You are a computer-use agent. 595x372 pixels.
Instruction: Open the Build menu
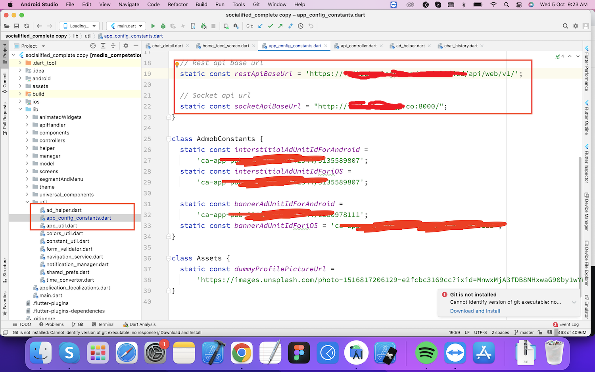tap(202, 4)
